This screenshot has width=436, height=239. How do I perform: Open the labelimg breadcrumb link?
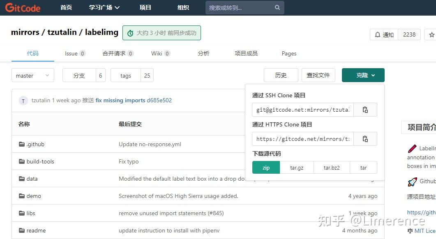[102, 32]
